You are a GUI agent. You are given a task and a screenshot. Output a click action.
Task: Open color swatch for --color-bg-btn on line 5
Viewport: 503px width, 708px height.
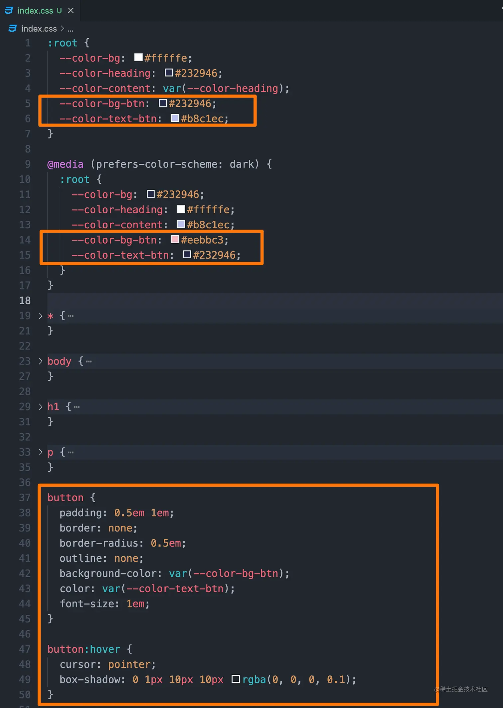163,103
